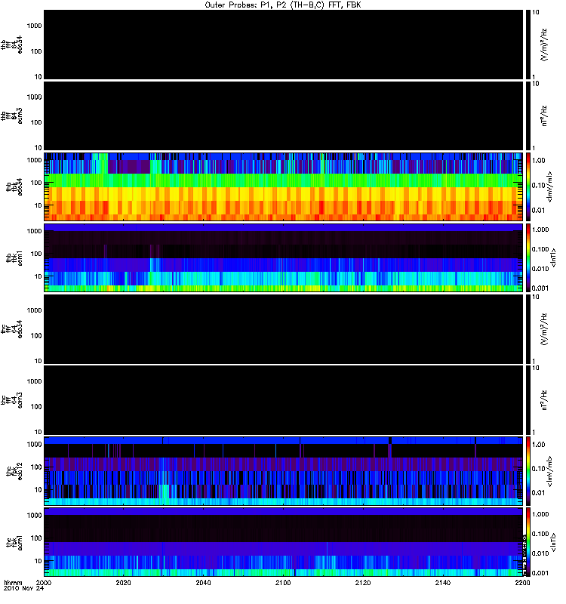
Task: Click the '100' frequency tick of thb fbk scm1
Action: click(36, 254)
